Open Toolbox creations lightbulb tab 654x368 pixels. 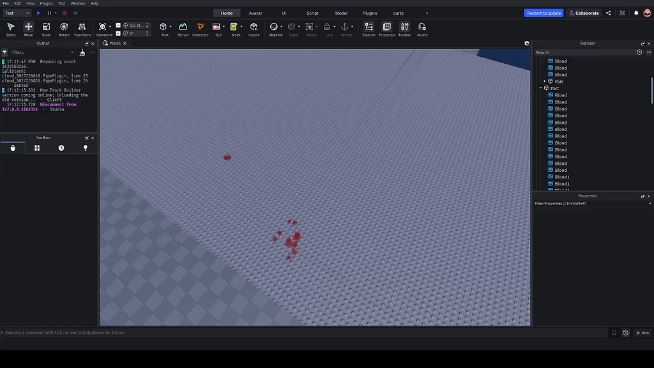[x=86, y=148]
